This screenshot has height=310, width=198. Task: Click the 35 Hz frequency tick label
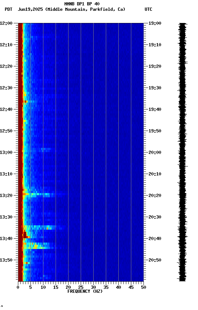coord(106,287)
